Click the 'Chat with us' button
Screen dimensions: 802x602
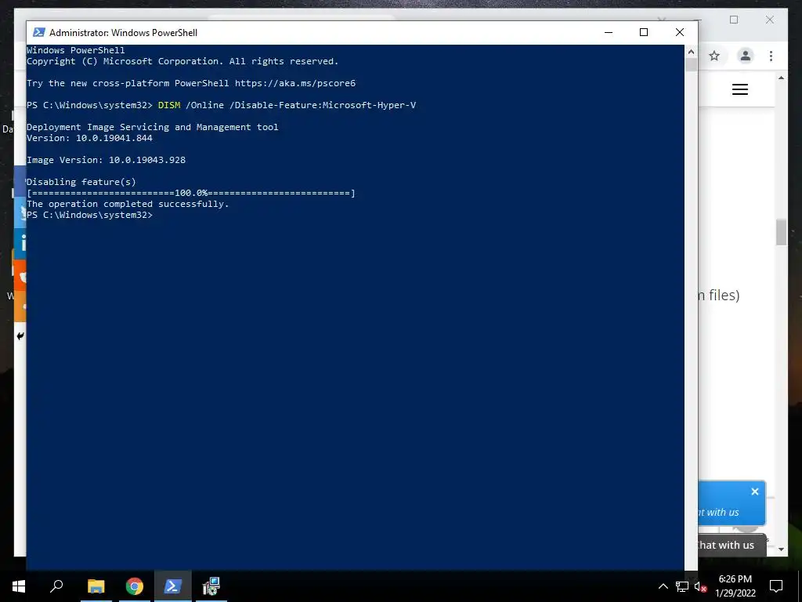(732, 546)
